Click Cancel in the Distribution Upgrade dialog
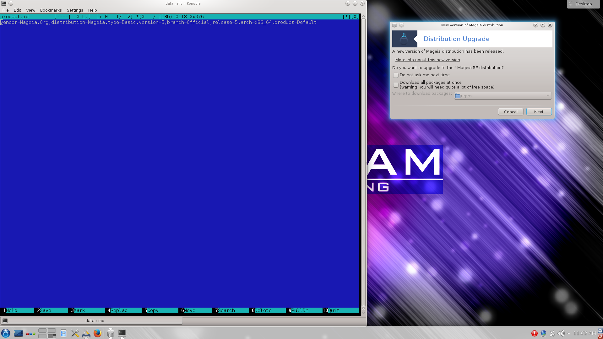Viewport: 603px width, 339px height. click(511, 112)
